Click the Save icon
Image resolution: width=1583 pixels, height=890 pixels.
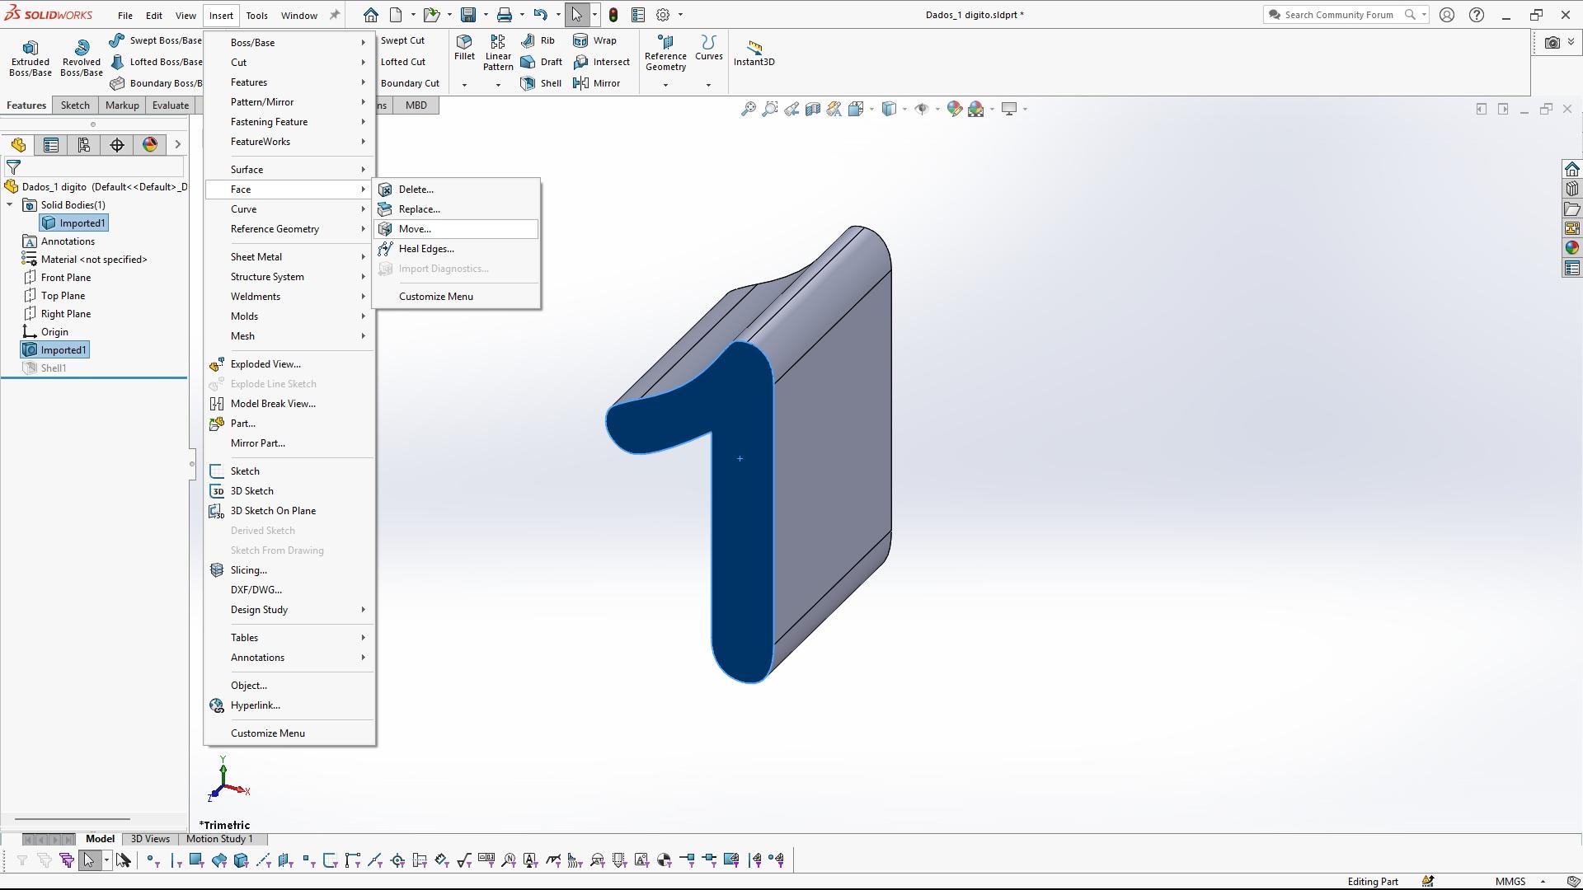[x=468, y=15]
